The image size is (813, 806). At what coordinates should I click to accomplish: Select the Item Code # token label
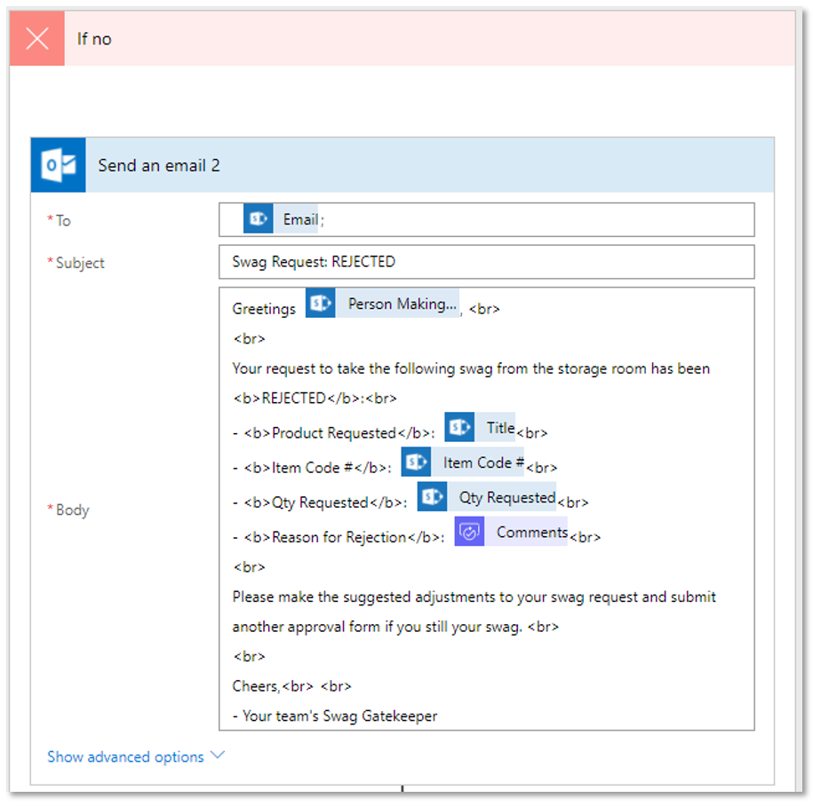coord(482,462)
